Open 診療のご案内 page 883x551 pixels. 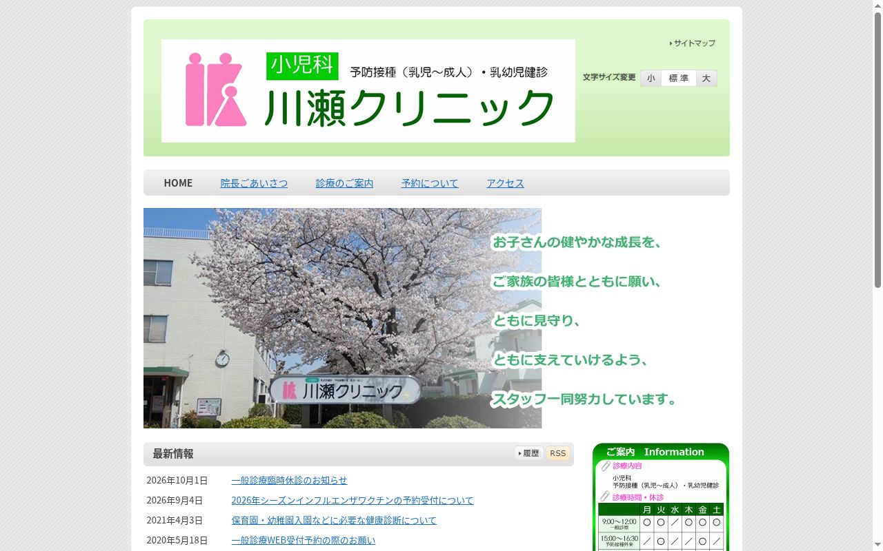click(x=344, y=183)
